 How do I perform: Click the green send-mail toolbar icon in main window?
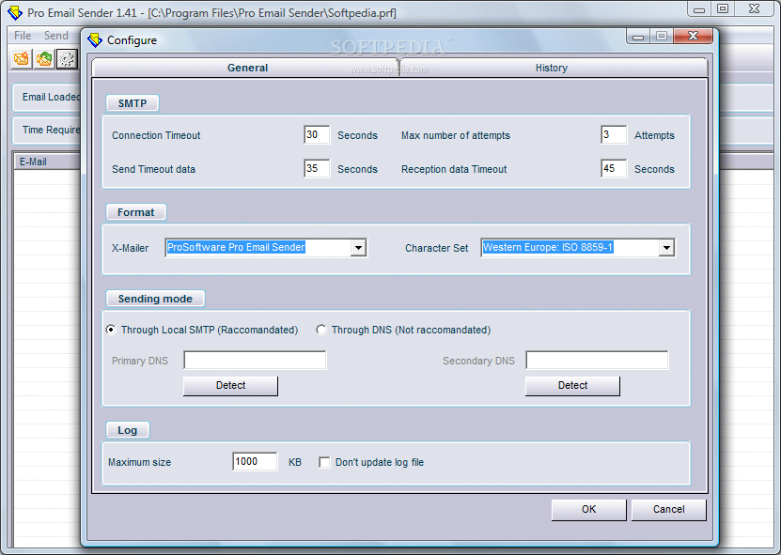pyautogui.click(x=44, y=59)
